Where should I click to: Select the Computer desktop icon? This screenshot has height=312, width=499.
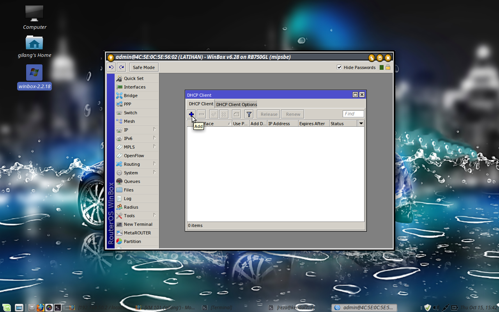pyautogui.click(x=34, y=18)
